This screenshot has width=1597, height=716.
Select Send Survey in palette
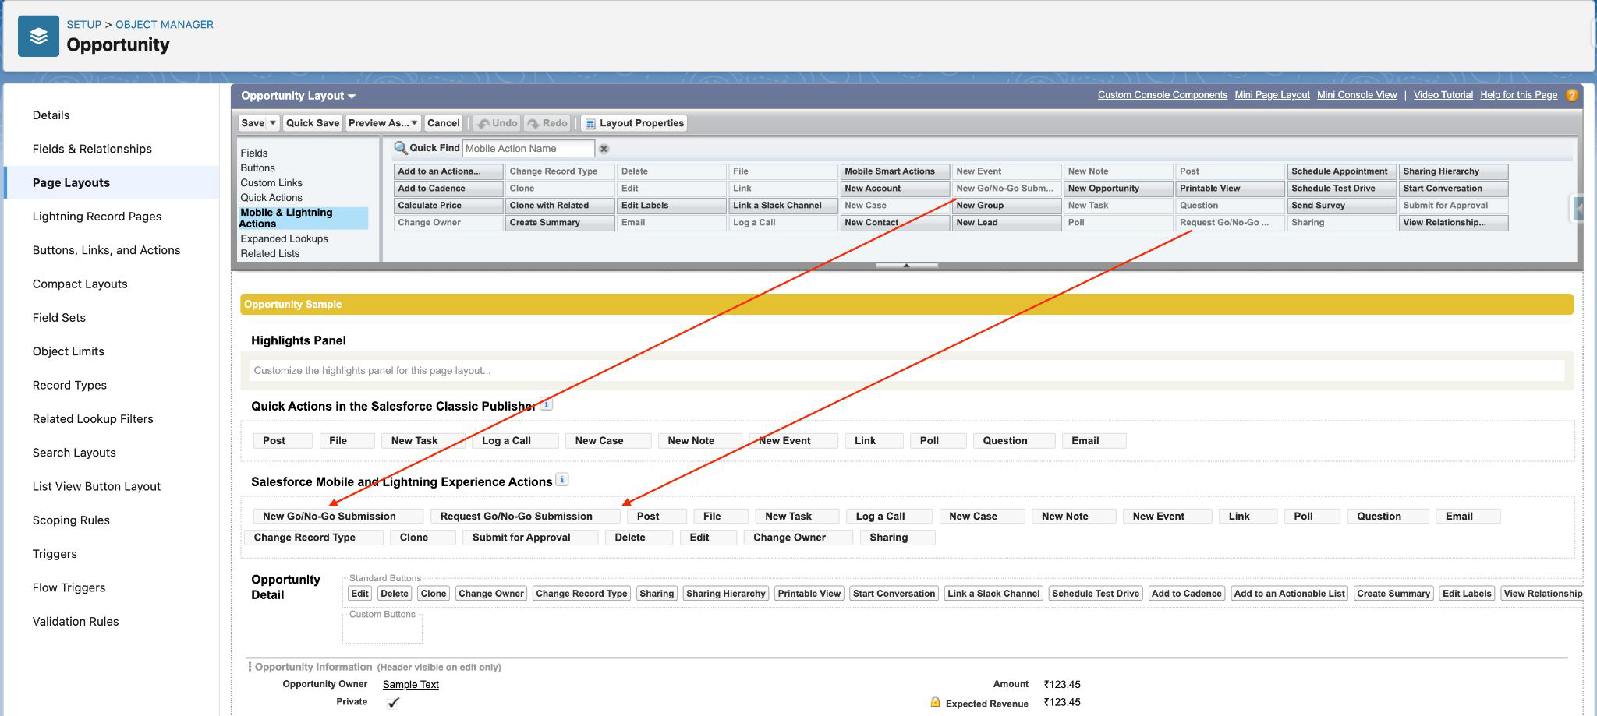(x=1341, y=206)
